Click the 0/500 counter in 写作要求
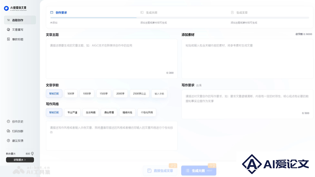 coord(306,113)
